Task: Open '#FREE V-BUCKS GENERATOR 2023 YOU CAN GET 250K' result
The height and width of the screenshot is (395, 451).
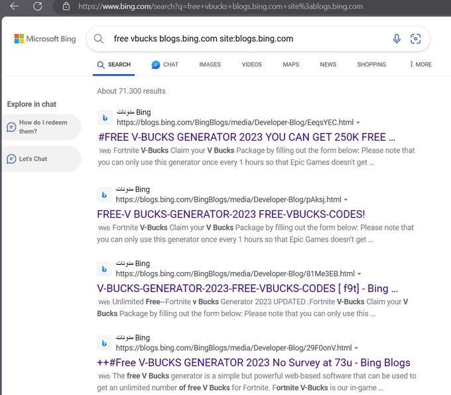Action: point(247,137)
